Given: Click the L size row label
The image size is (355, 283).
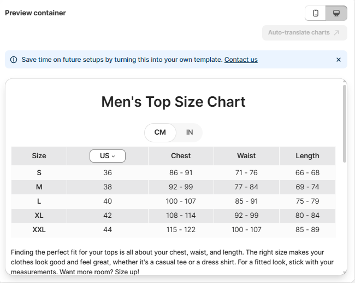Looking at the screenshot, I should [39, 201].
